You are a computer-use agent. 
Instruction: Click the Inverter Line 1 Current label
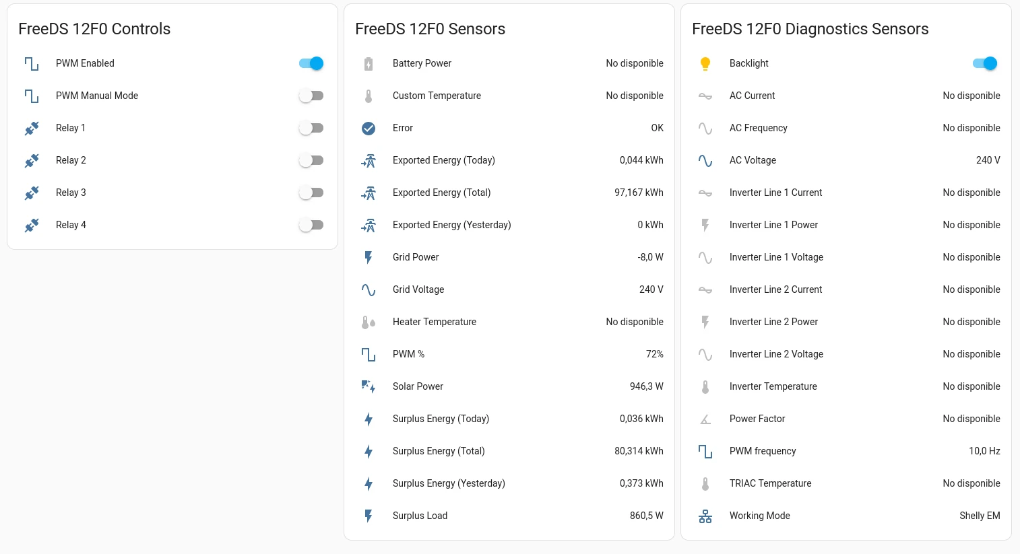click(776, 193)
